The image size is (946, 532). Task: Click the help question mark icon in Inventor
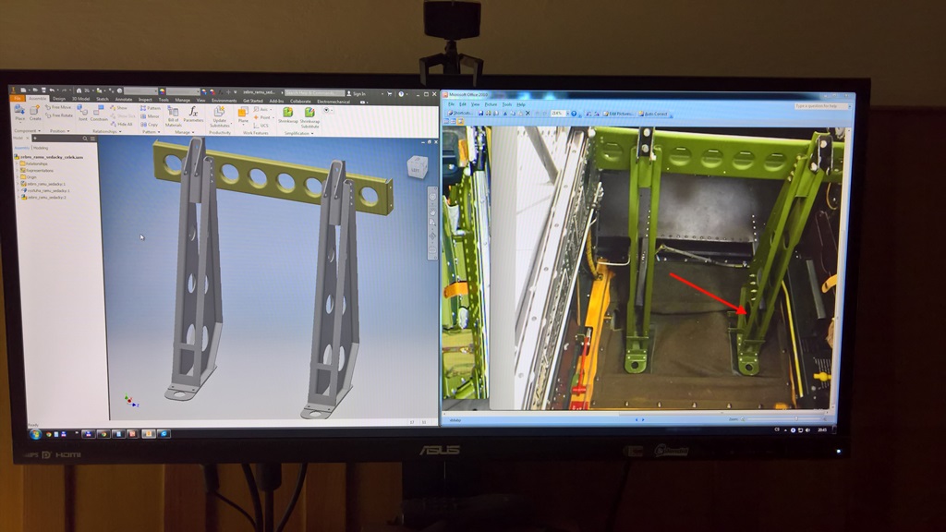click(401, 94)
